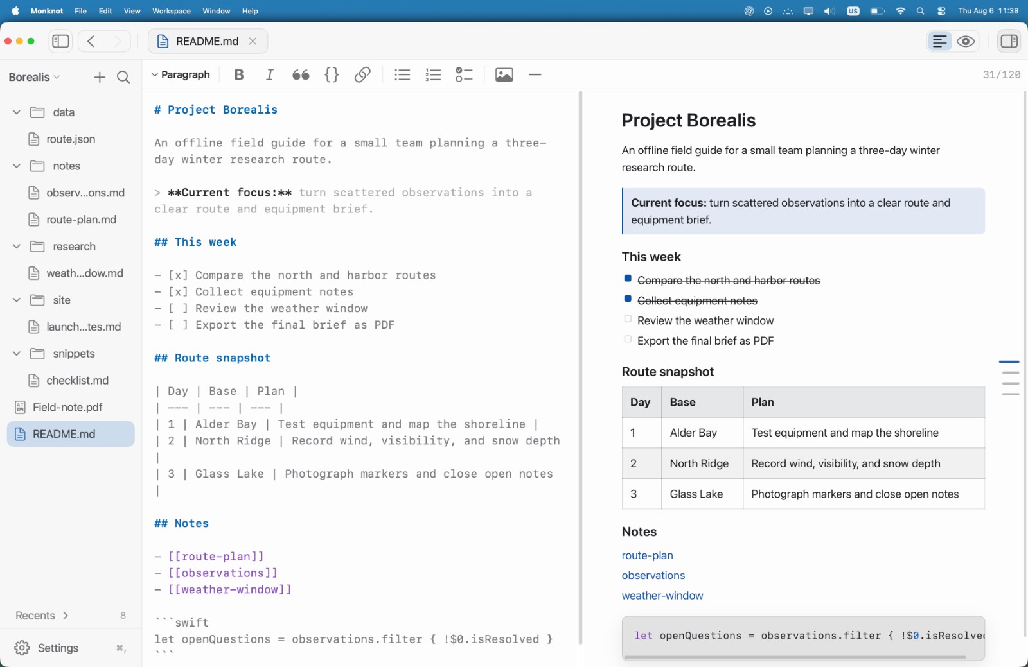Open the Paragraph style dropdown
This screenshot has width=1028, height=667.
coord(181,74)
